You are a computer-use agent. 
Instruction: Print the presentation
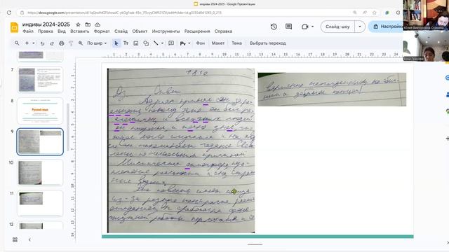pyautogui.click(x=61, y=43)
